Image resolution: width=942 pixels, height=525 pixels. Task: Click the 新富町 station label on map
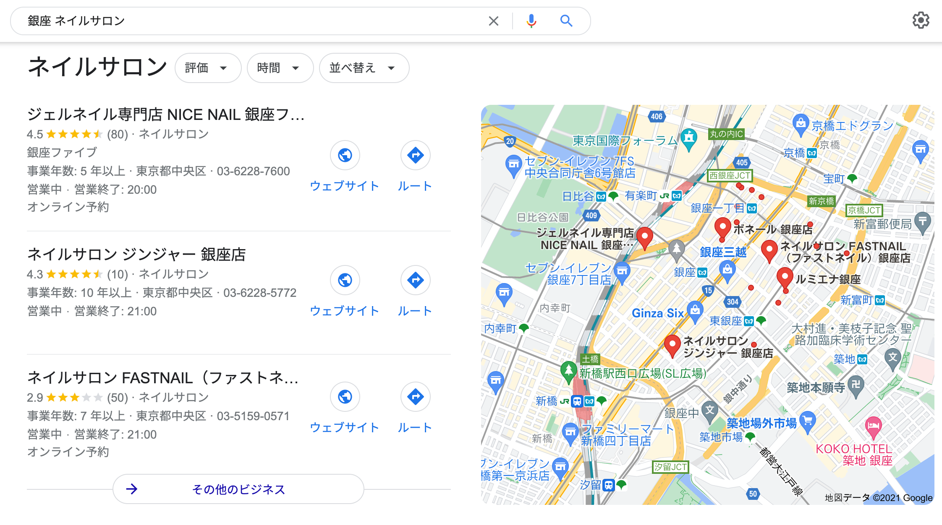tap(856, 300)
